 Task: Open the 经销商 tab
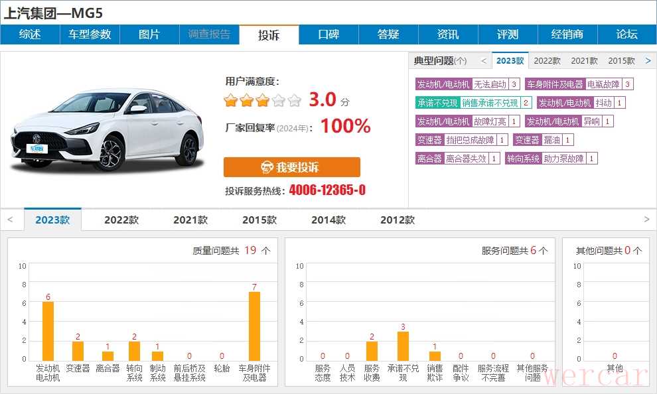(x=567, y=34)
